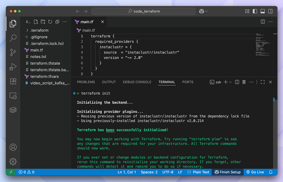The image size is (283, 182).
Task: Click the code_terraform search box
Action: pyautogui.click(x=143, y=11)
